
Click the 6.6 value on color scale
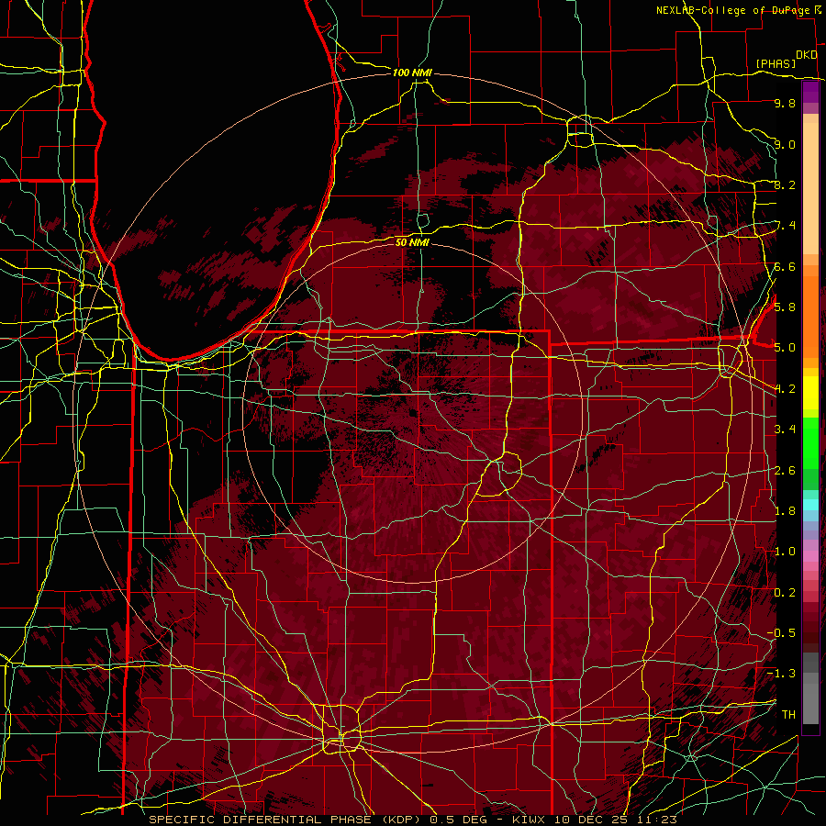(785, 266)
